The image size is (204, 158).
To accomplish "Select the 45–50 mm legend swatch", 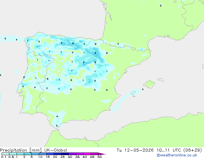I will tap(95, 154).
